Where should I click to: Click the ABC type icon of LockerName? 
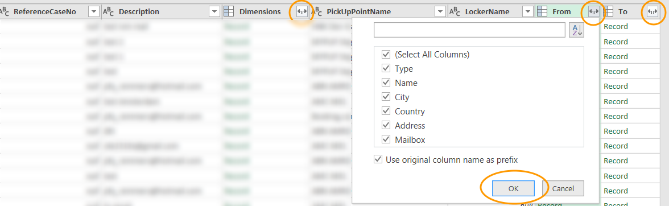click(456, 12)
